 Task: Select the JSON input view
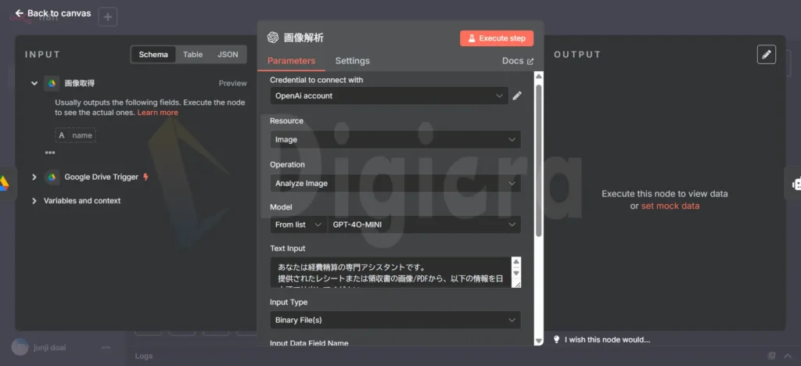[228, 55]
